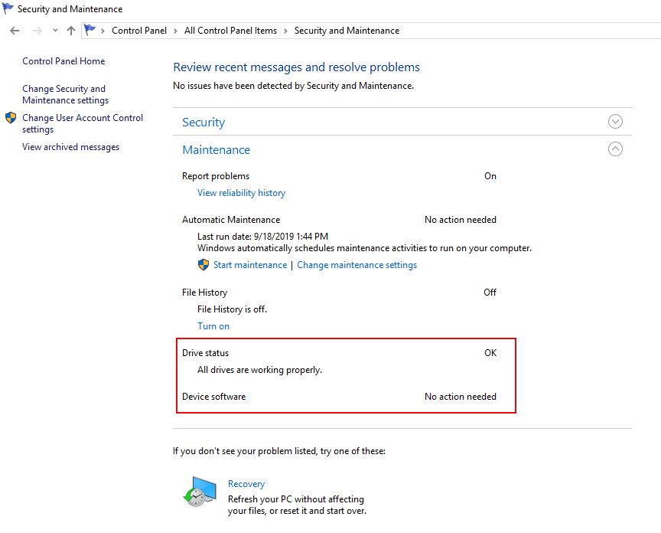Click the Device software label
The image size is (661, 533).
(213, 397)
